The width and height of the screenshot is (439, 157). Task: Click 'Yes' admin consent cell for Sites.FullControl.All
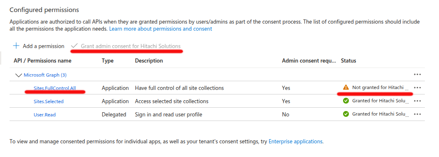click(286, 88)
